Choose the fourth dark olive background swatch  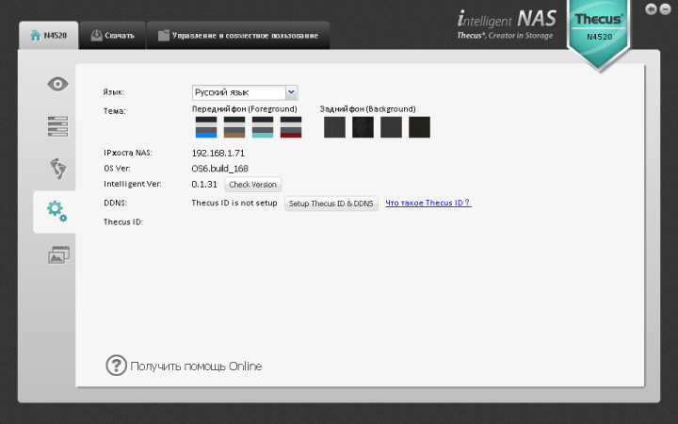pyautogui.click(x=419, y=127)
